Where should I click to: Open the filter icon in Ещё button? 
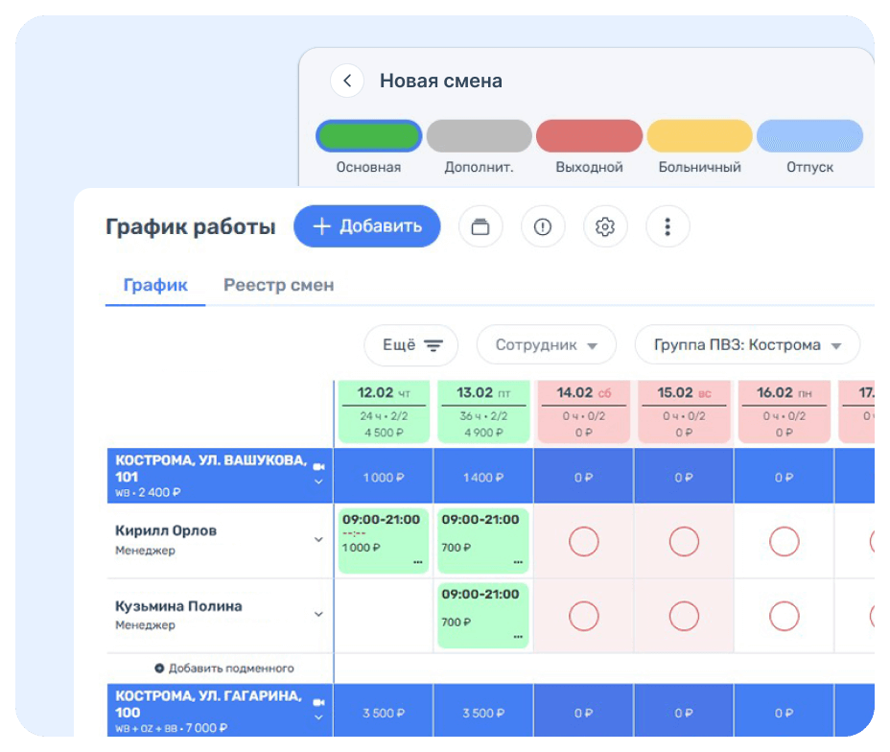(x=433, y=345)
